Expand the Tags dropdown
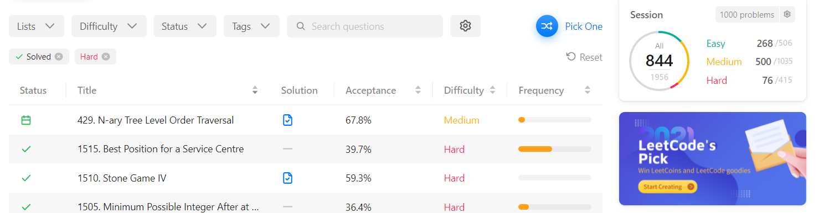The width and height of the screenshot is (824, 213). [x=251, y=26]
